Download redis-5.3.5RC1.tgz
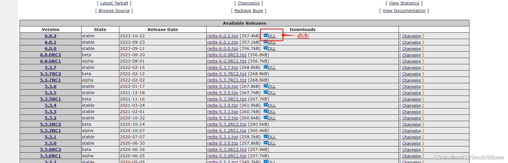 (227, 99)
